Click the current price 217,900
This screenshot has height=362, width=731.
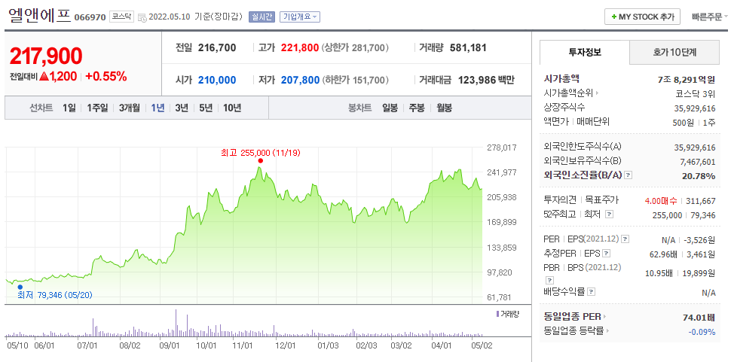pos(46,56)
